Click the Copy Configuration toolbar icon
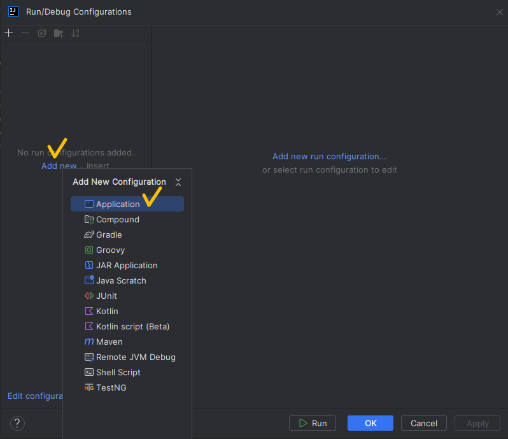 [42, 33]
